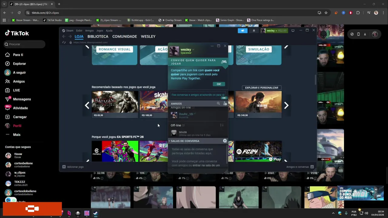Image resolution: width=388 pixels, height=218 pixels.
Task: Open the Jogos menu
Action: tap(100, 31)
